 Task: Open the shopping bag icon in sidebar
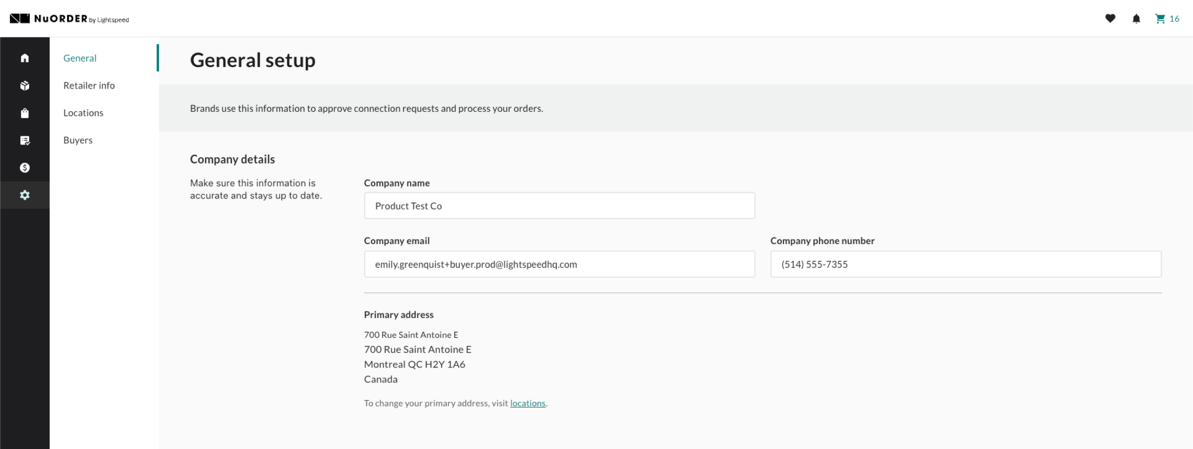click(x=24, y=113)
